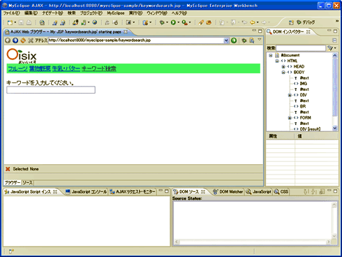Click the red X Selected None icon
This screenshot has height=257, width=342.
point(8,169)
